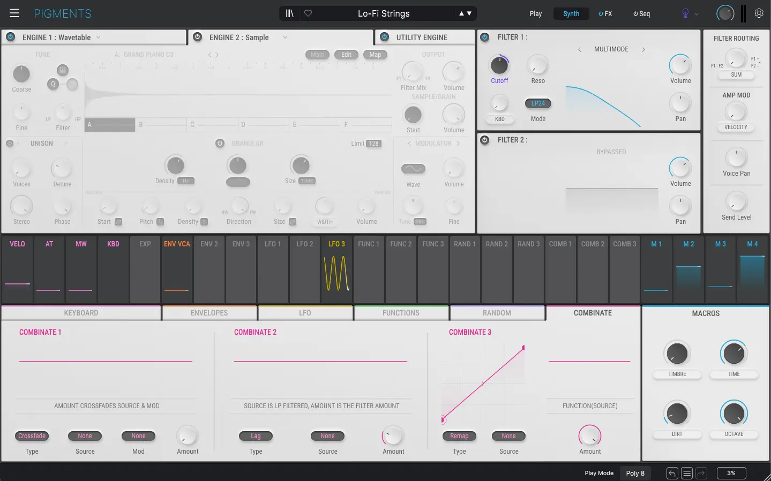Switch to previous filter type arrow
This screenshot has width=771, height=481.
click(580, 49)
